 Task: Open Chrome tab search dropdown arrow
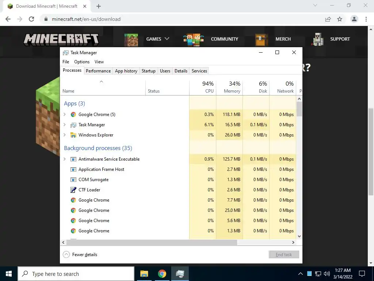[x=315, y=5]
